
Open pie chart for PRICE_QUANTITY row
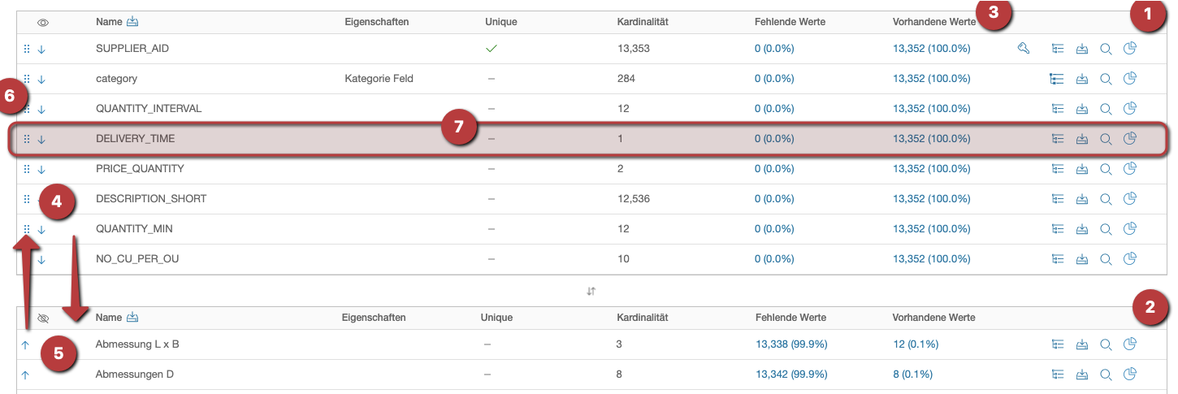[x=1129, y=169]
